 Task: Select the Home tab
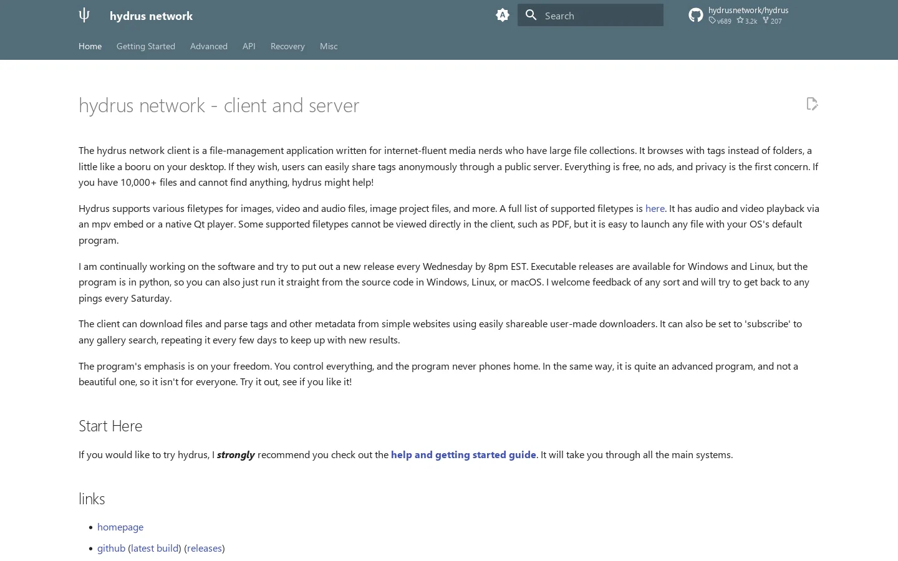click(x=90, y=46)
